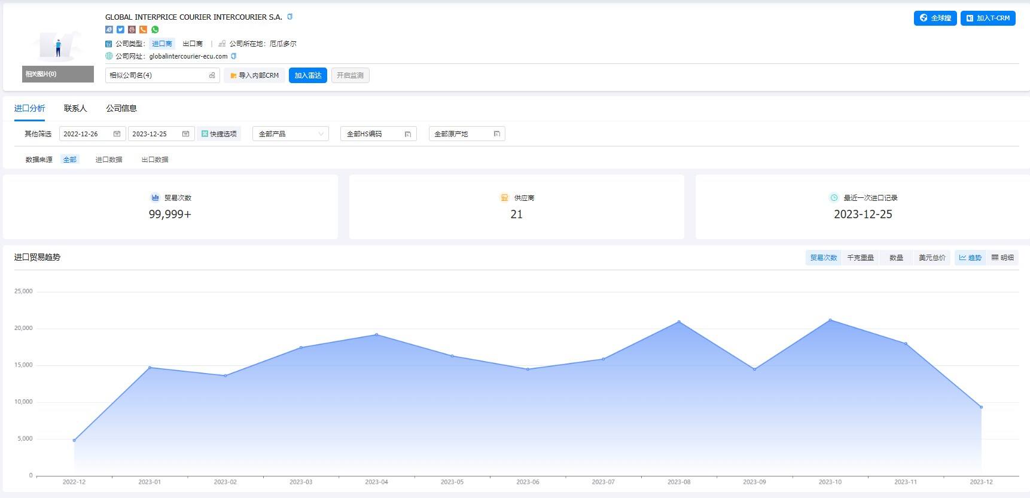Click the 2023-10 peak data point
This screenshot has width=1030, height=498.
830,320
